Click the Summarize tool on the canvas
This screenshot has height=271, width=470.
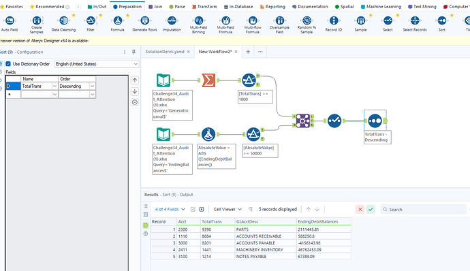[208, 80]
